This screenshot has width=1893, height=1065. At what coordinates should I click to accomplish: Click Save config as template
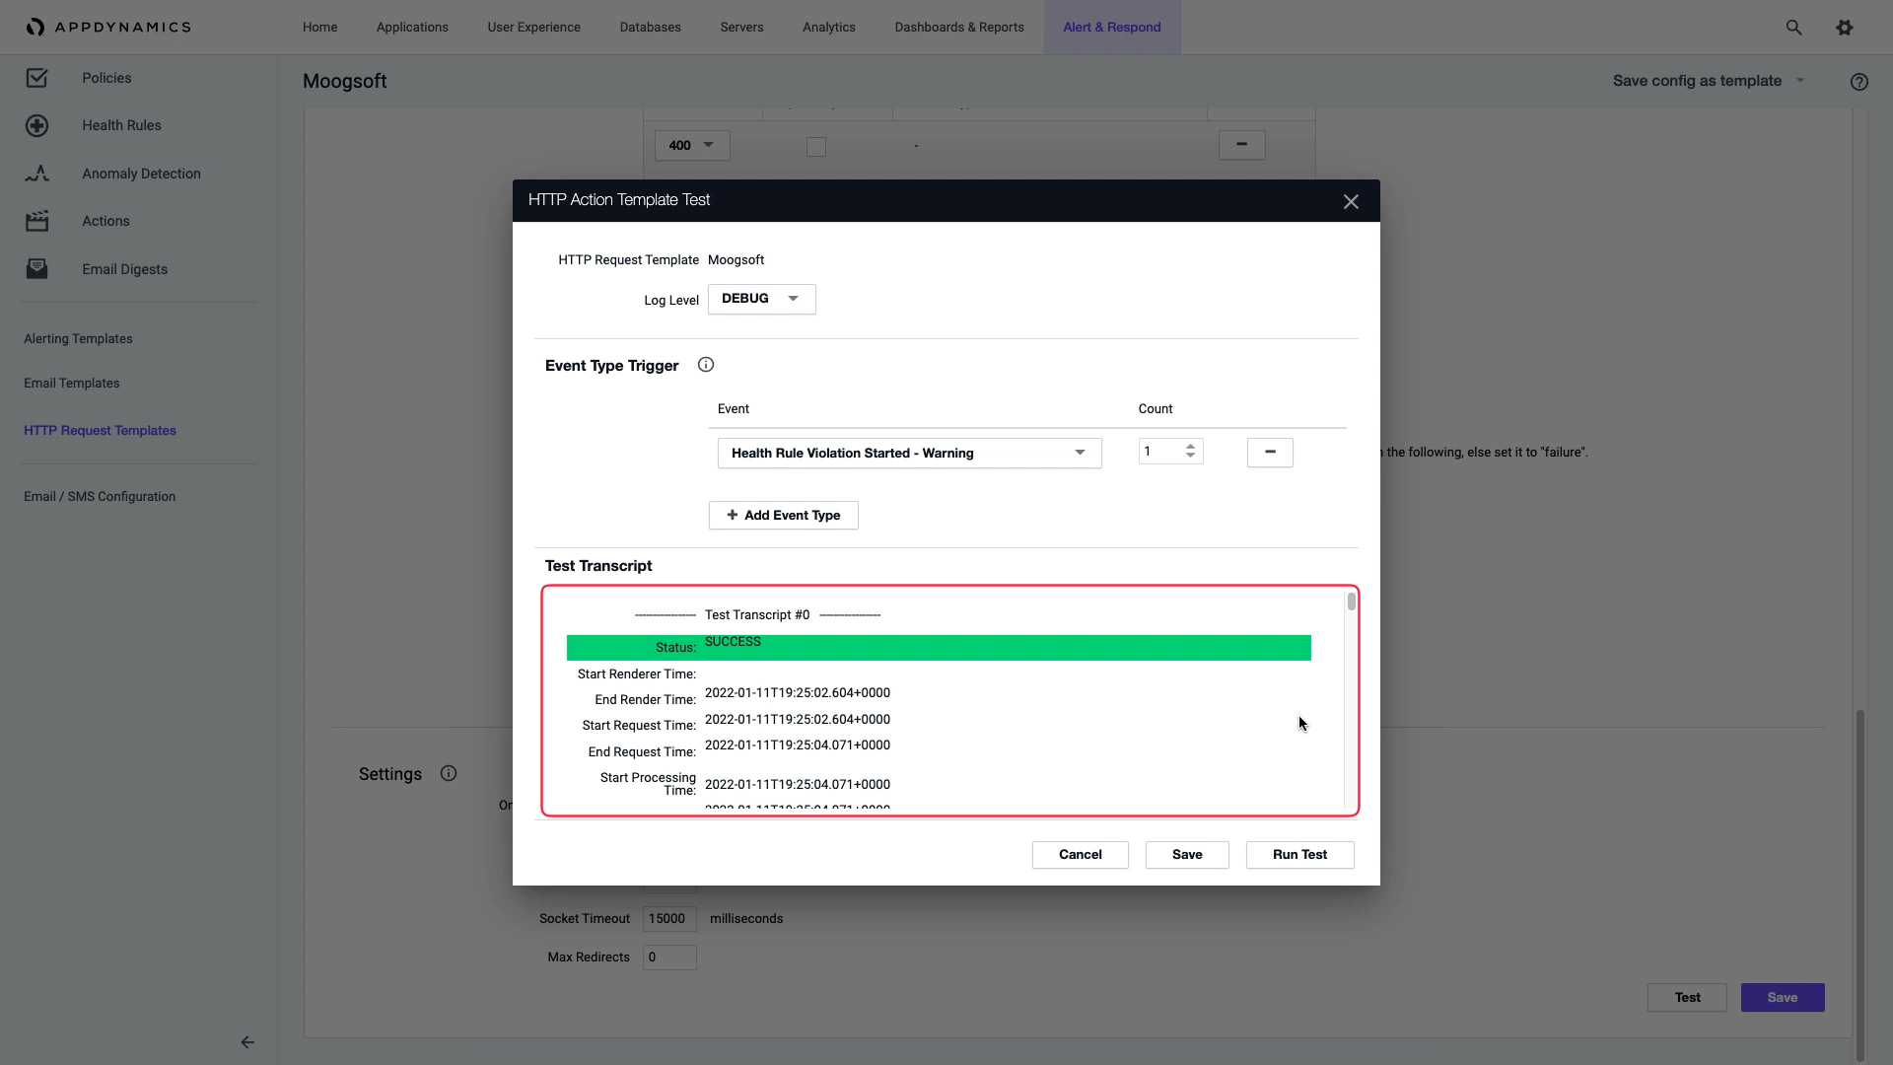(1697, 81)
